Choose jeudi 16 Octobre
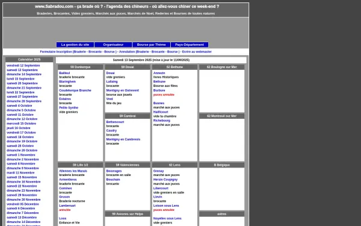 pyautogui.click(x=19, y=128)
